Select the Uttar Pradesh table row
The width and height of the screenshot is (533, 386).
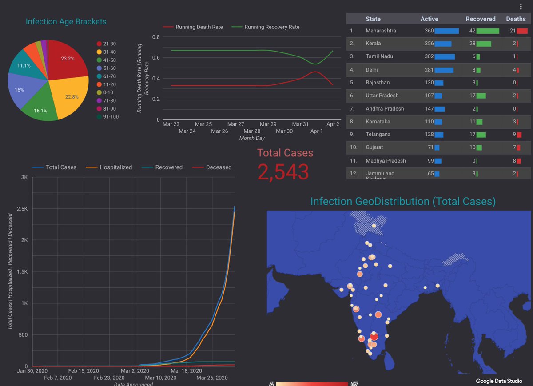click(x=438, y=96)
